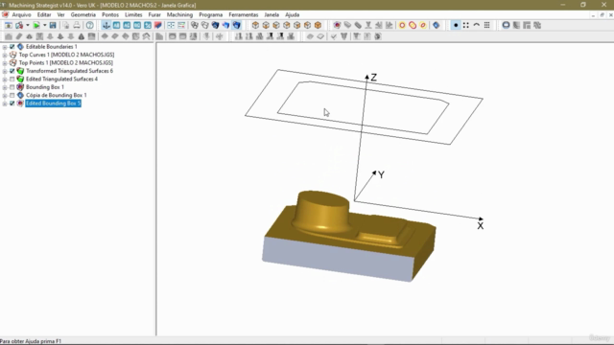Check Cópia de Bounding Box 1 checkbox
Image resolution: width=614 pixels, height=345 pixels.
pyautogui.click(x=12, y=95)
